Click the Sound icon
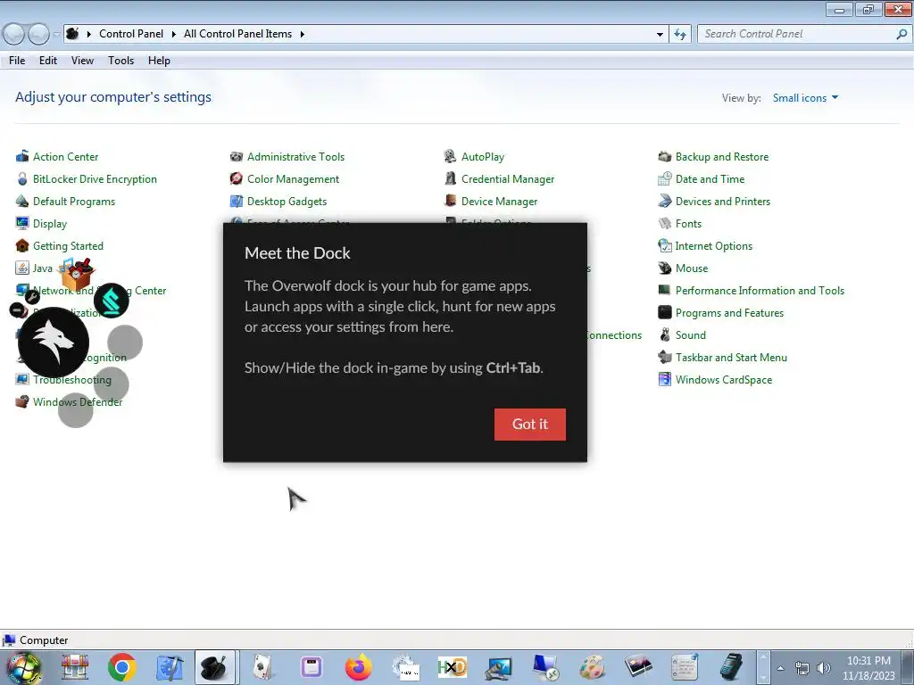 pyautogui.click(x=664, y=335)
